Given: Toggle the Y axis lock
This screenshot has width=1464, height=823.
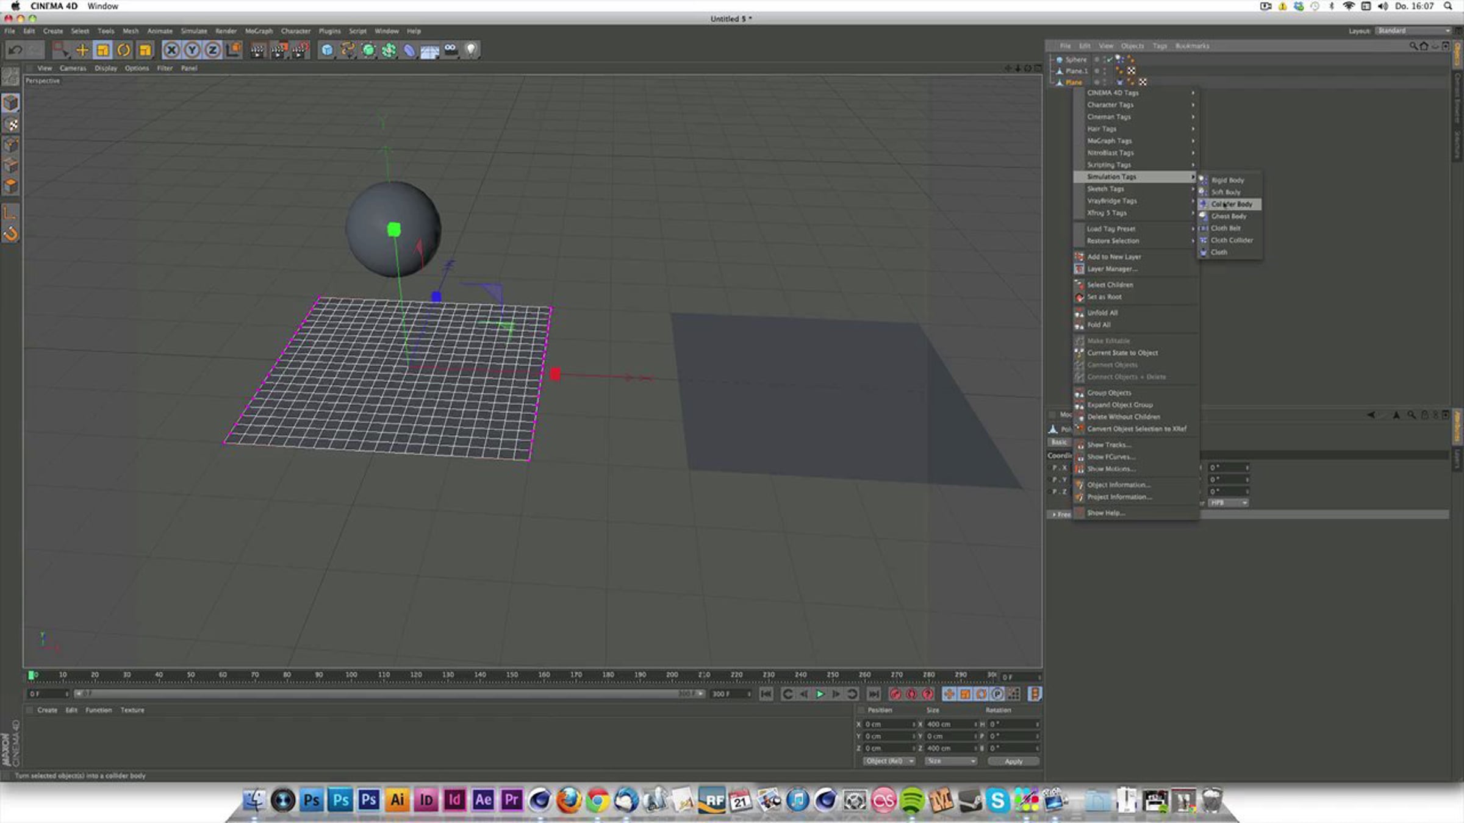Looking at the screenshot, I should [x=192, y=50].
